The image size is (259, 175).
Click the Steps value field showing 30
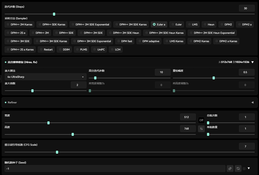point(247,8)
